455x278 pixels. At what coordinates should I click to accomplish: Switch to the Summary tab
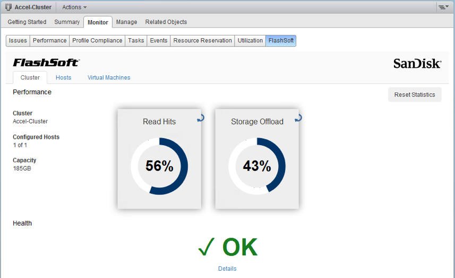pyautogui.click(x=67, y=22)
